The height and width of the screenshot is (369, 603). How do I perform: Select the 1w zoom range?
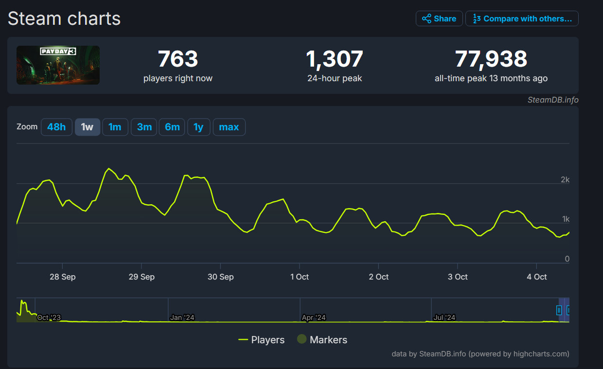click(87, 127)
